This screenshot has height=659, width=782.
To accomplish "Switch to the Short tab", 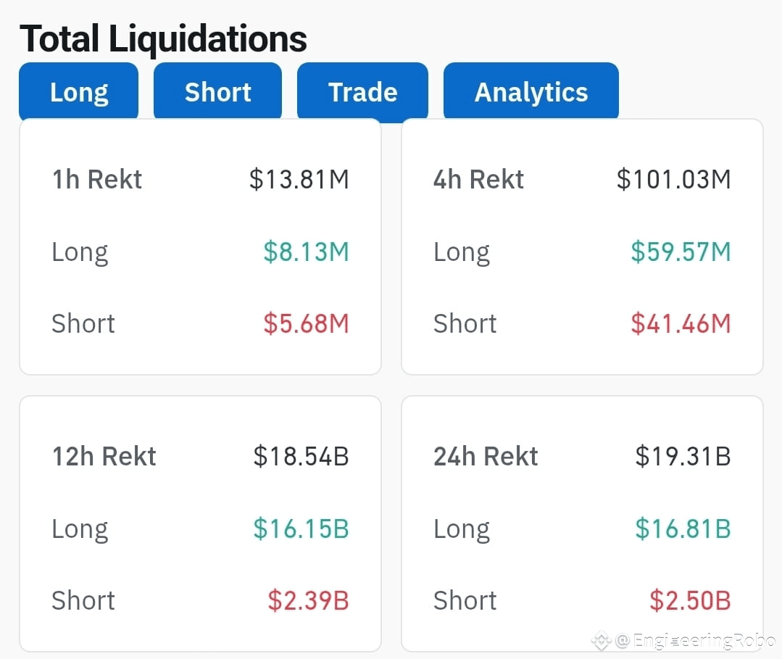I will click(x=217, y=92).
